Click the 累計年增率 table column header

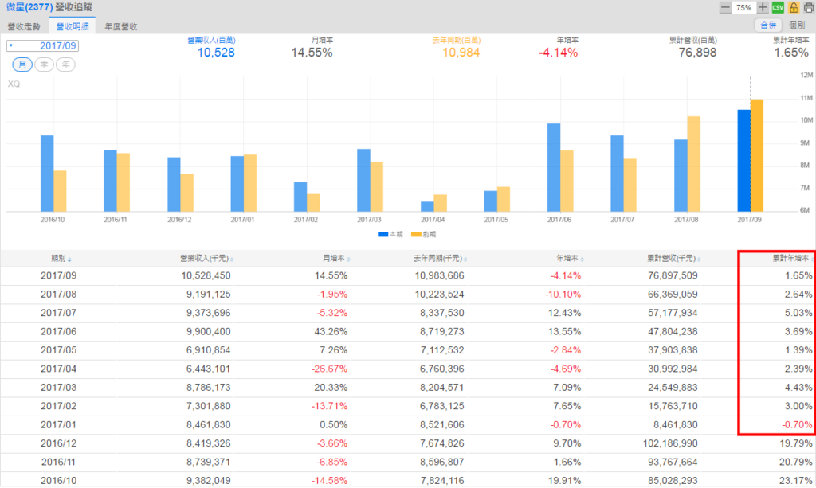pyautogui.click(x=790, y=258)
